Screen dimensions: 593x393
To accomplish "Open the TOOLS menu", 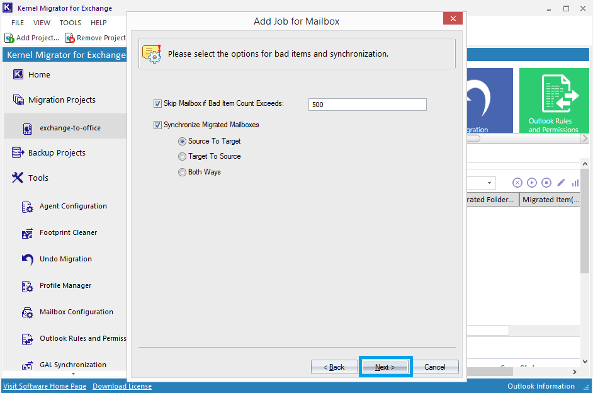I will (x=70, y=23).
